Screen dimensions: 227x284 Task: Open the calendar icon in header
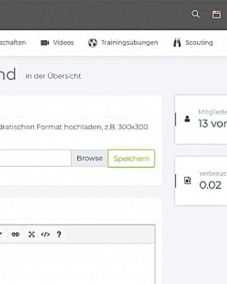[216, 14]
